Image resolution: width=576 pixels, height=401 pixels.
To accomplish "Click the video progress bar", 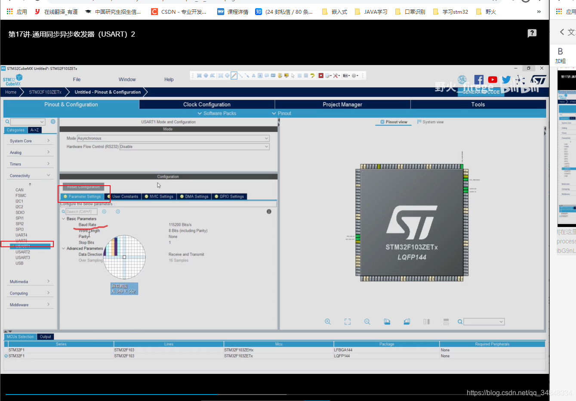I will coord(274,394).
